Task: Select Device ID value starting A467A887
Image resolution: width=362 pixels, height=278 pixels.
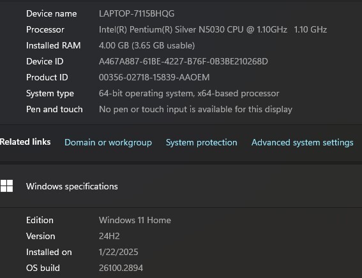Action: coord(183,61)
